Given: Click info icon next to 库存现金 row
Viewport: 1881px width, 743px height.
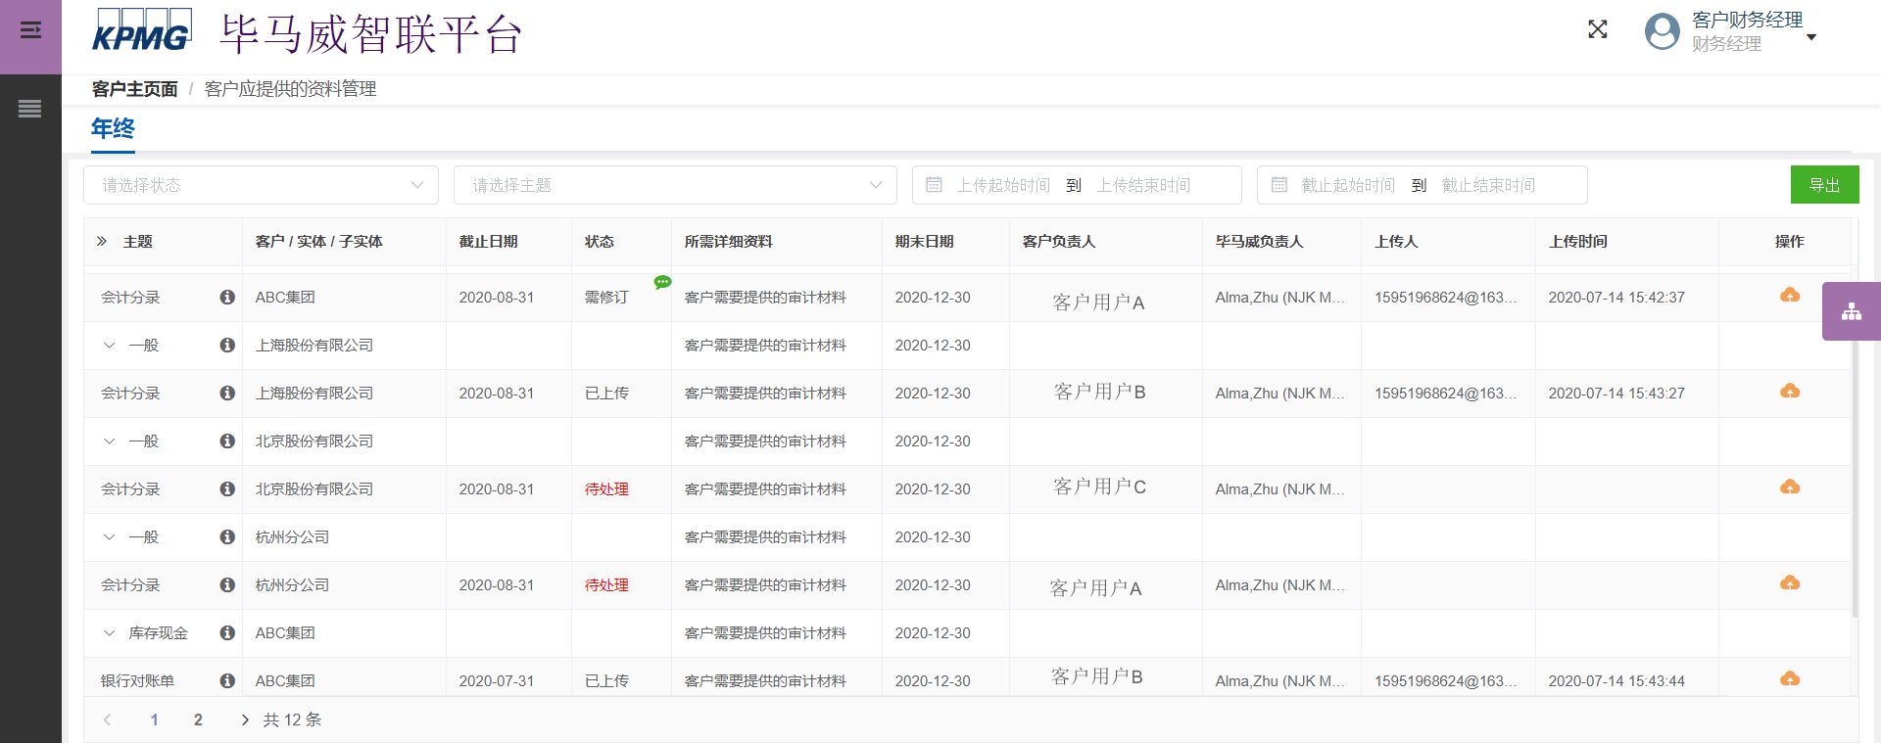Looking at the screenshot, I should pos(227,633).
